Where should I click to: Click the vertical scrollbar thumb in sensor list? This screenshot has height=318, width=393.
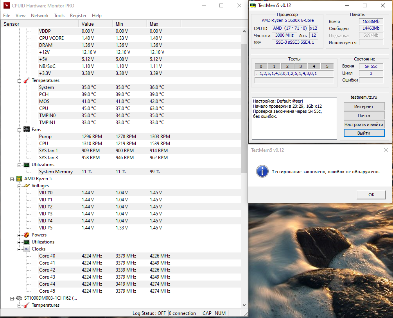point(244,108)
